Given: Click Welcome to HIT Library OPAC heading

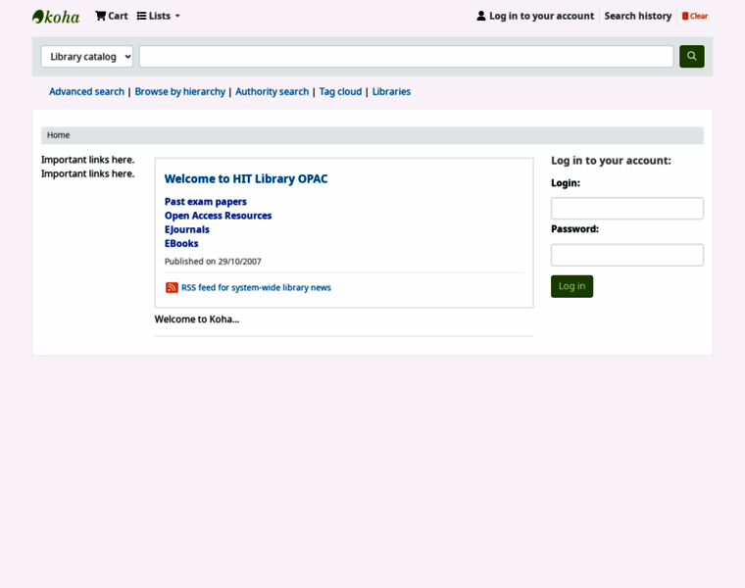Looking at the screenshot, I should click(x=246, y=179).
